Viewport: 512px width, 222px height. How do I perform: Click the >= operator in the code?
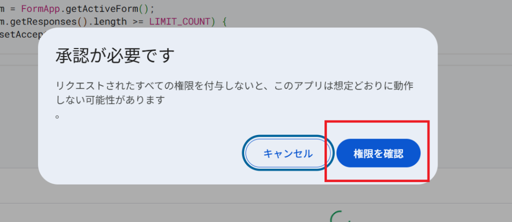[138, 22]
